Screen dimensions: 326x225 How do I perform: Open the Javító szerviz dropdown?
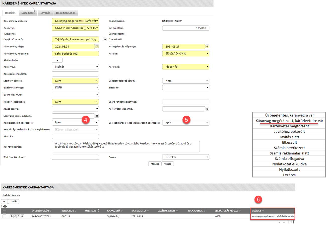75,109
